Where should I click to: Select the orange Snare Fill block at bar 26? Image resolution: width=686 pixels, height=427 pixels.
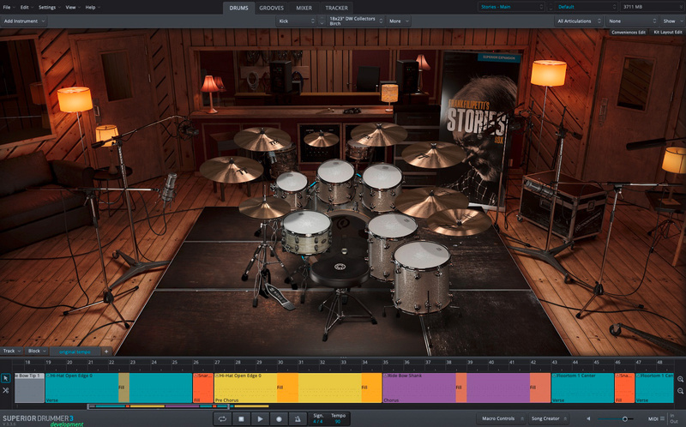[x=203, y=388]
